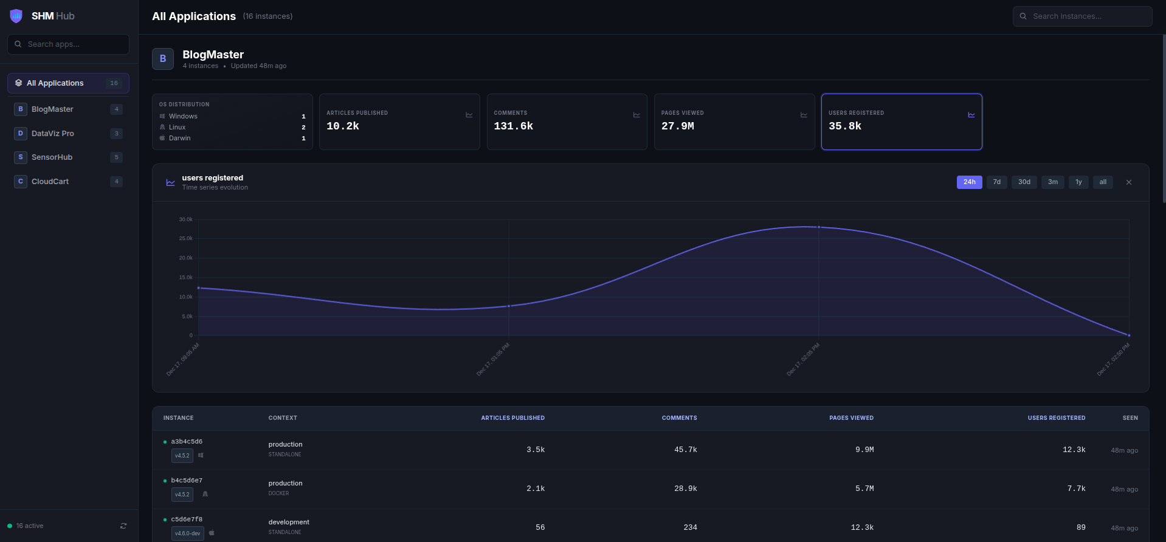
Task: Click the BlogMaster 'B' header avatar
Action: click(163, 59)
